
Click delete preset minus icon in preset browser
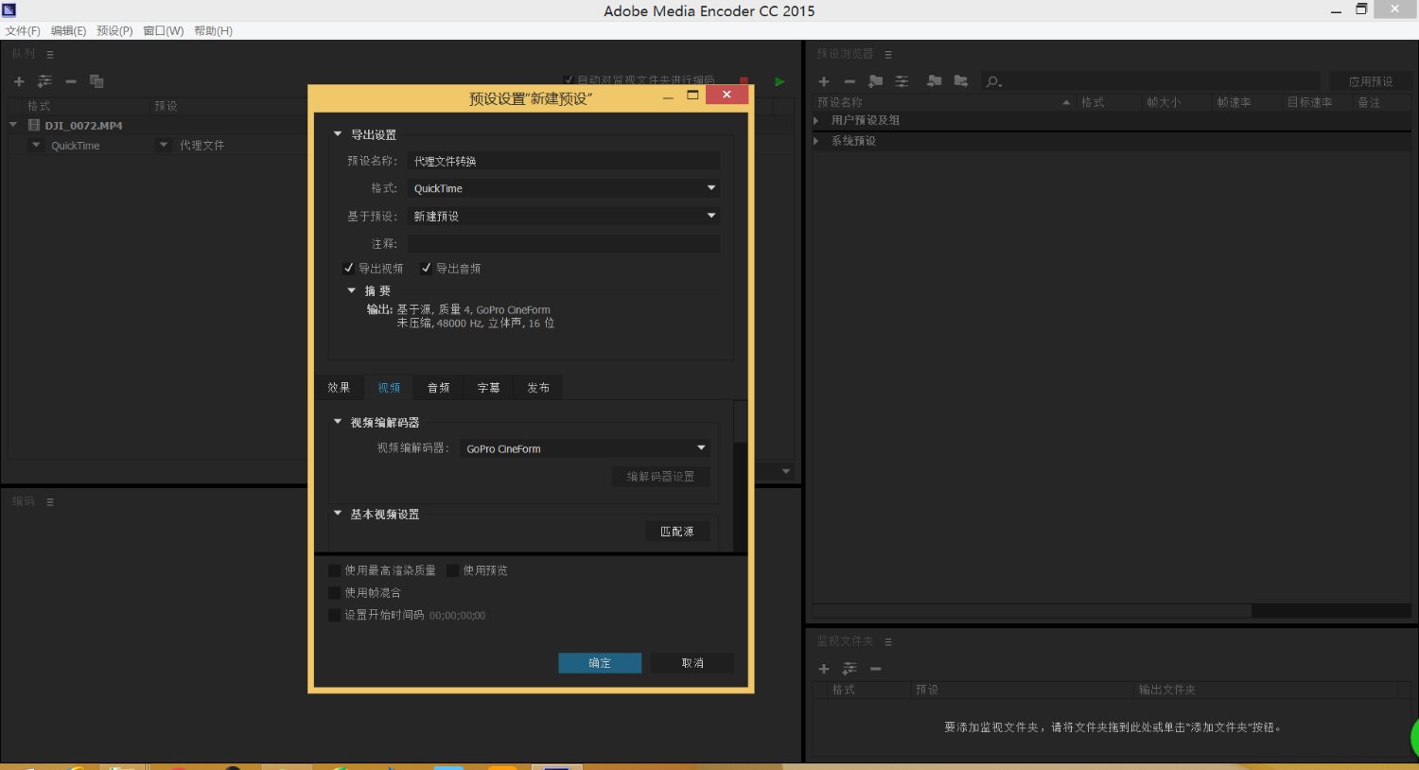coord(850,81)
